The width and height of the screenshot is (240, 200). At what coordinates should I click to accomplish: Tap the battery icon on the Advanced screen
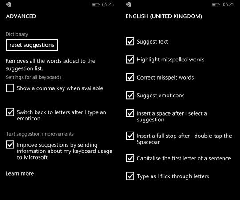(x=96, y=4)
